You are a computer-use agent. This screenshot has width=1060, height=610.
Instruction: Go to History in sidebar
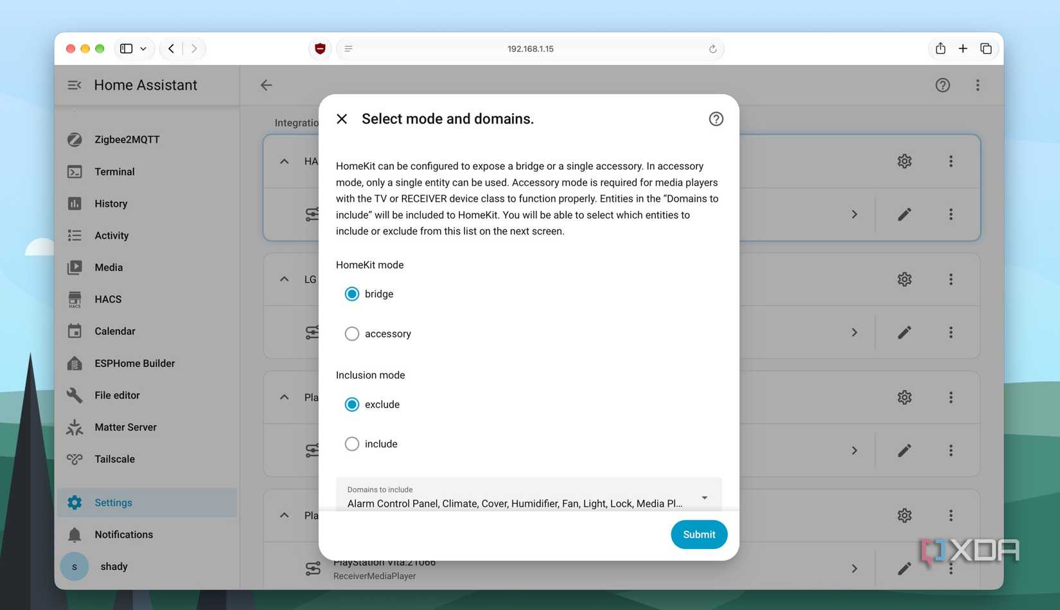click(x=147, y=204)
